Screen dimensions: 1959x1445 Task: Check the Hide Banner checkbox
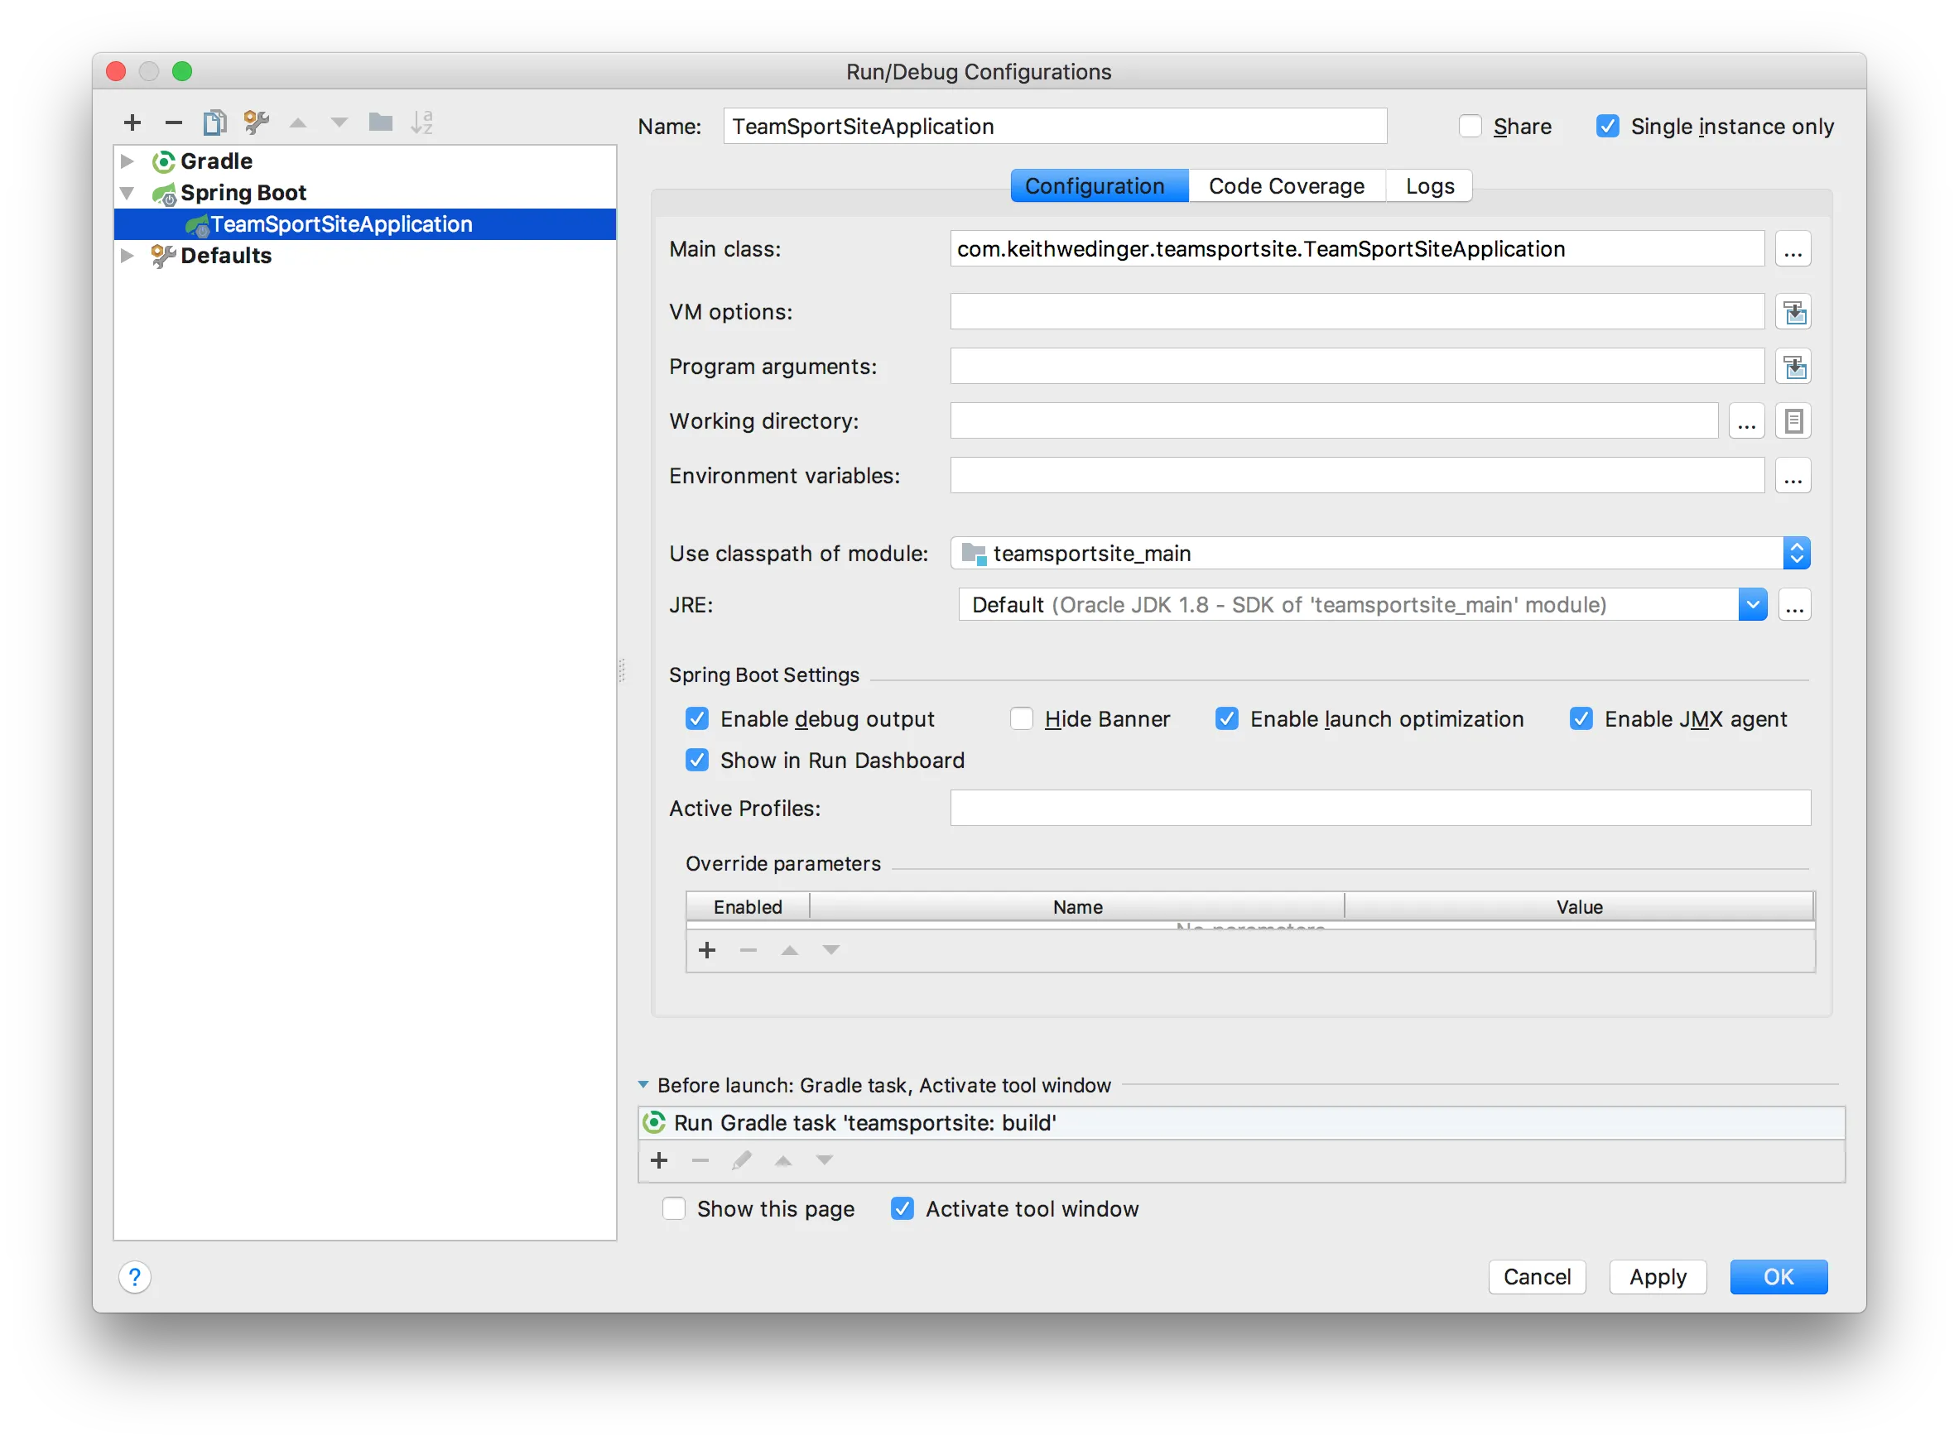pyautogui.click(x=1021, y=719)
